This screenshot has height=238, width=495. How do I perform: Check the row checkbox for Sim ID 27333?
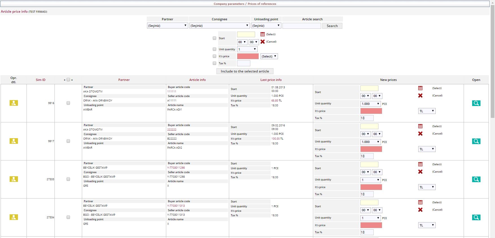pyautogui.click(x=68, y=179)
